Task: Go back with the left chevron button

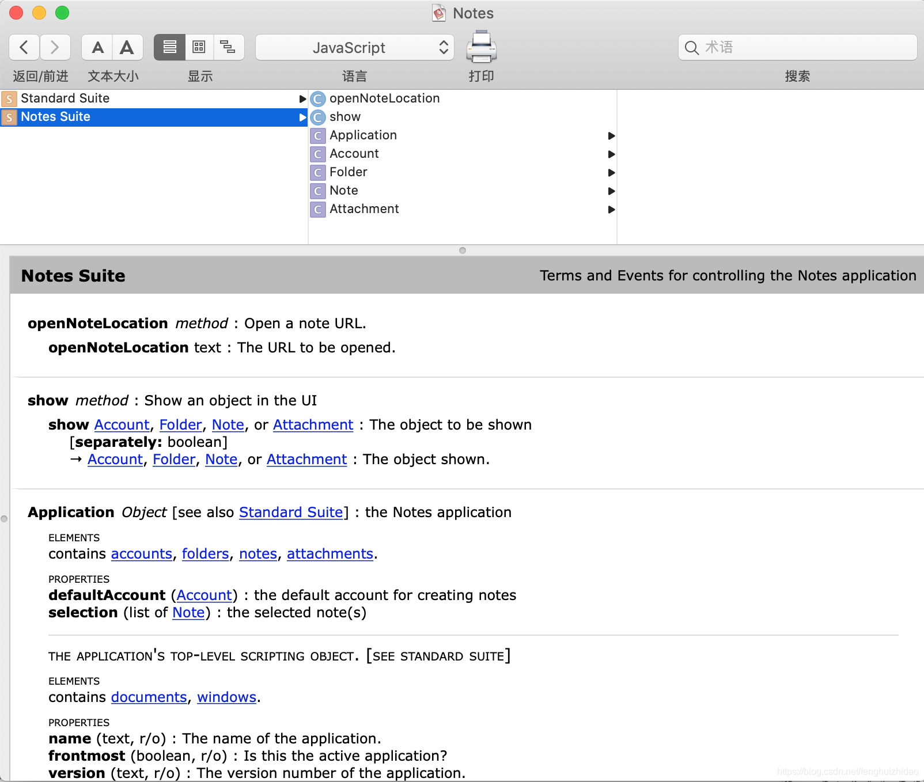Action: pyautogui.click(x=24, y=47)
